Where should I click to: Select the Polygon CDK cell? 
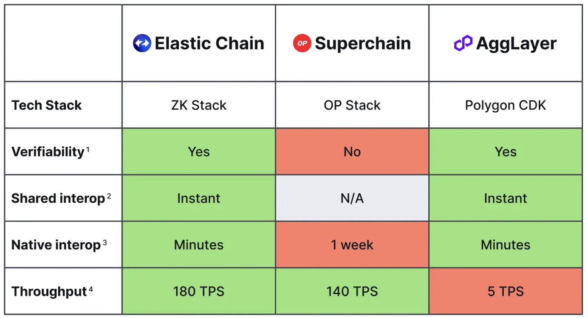[x=506, y=105]
